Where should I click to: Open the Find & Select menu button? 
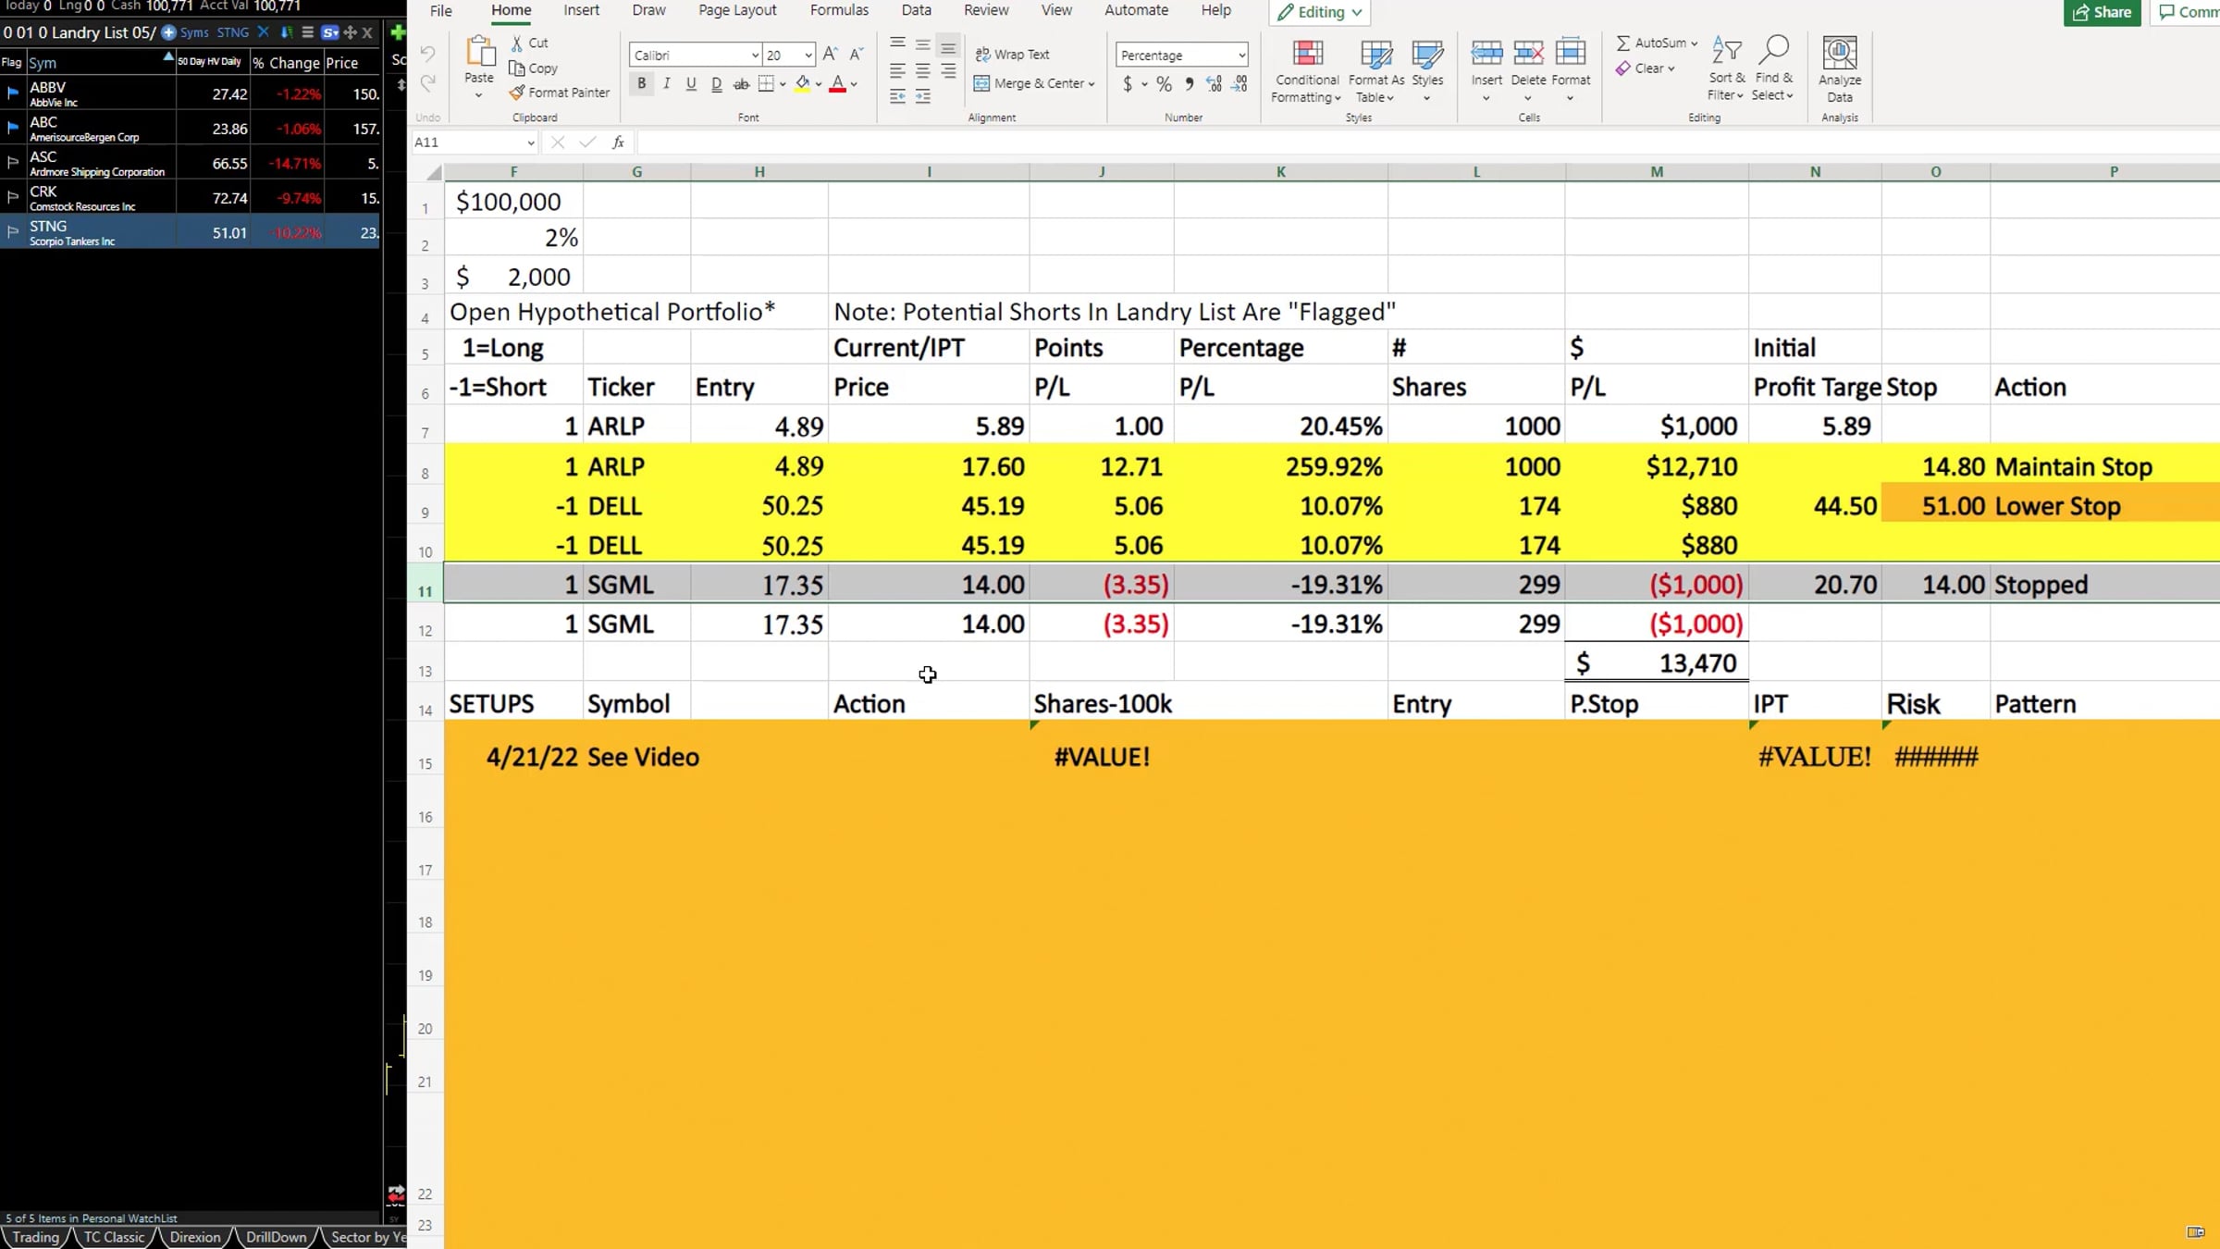[1772, 69]
